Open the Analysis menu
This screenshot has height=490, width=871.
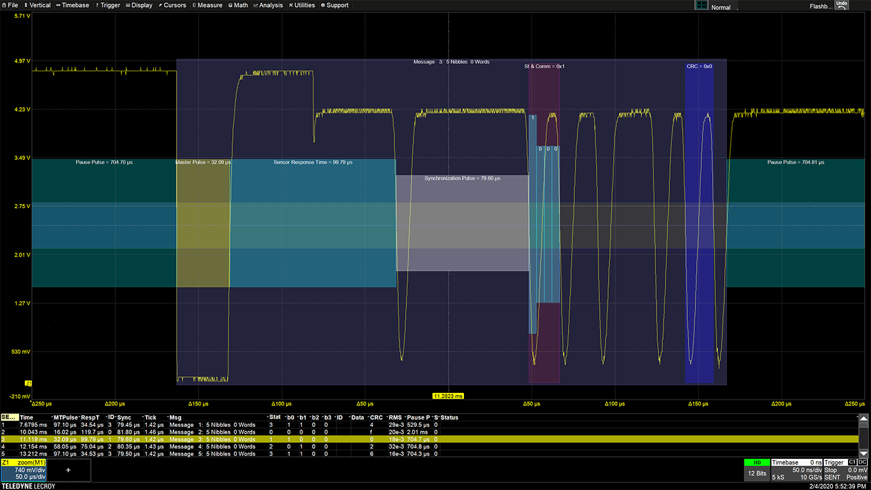(x=268, y=5)
